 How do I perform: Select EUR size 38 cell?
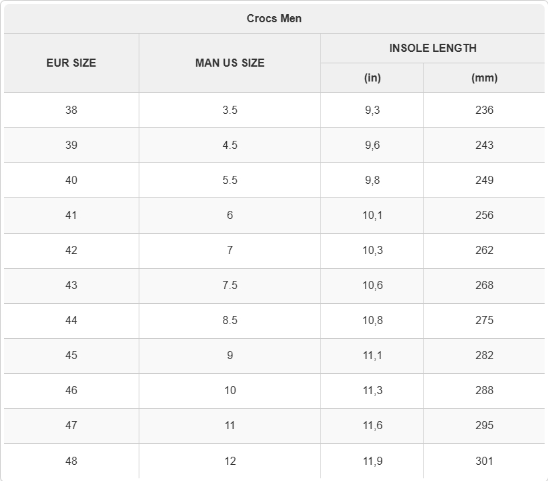71,110
